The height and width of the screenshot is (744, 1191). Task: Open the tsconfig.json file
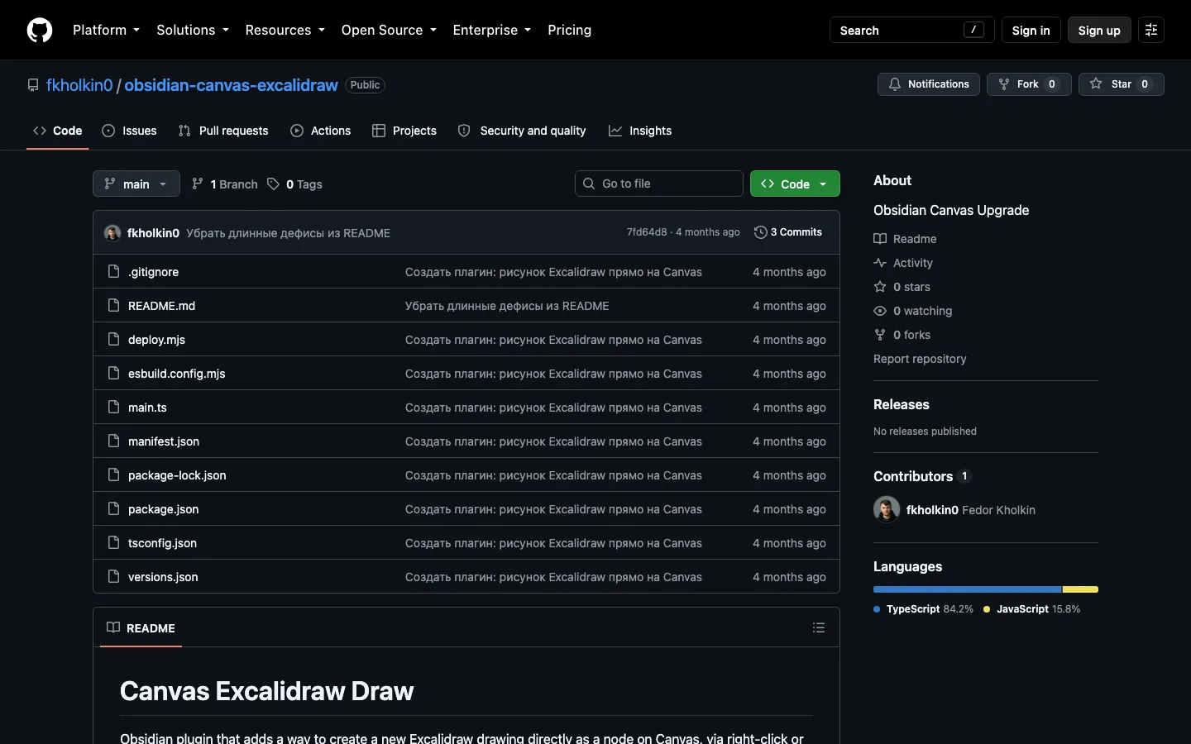[x=162, y=543]
